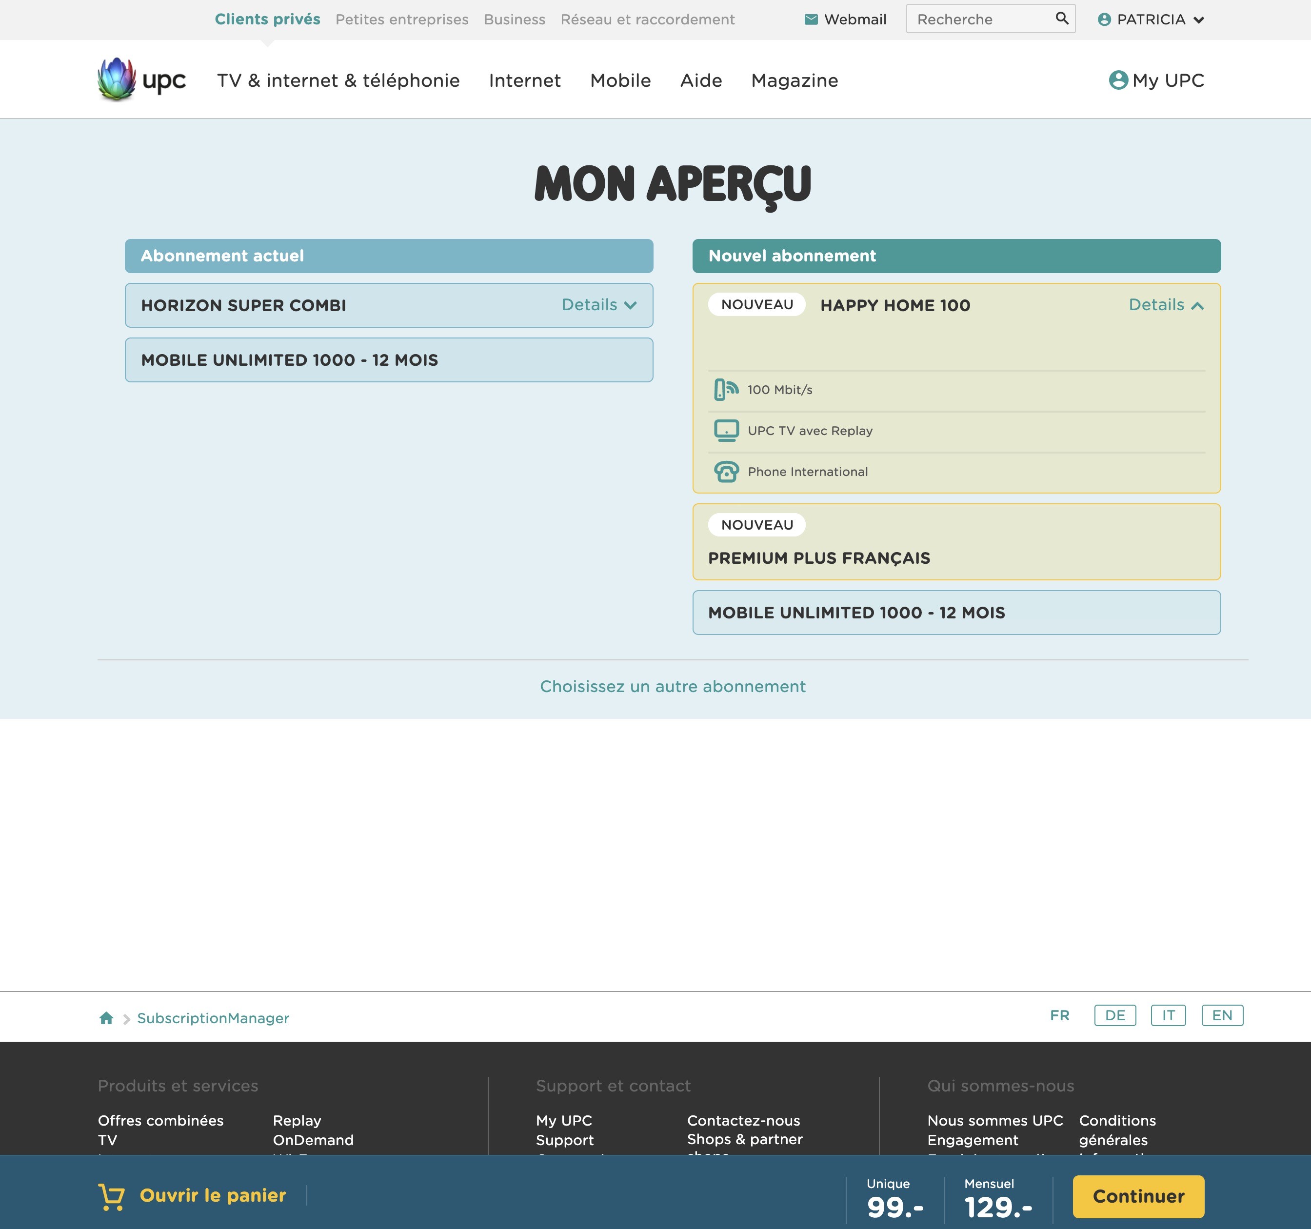The height and width of the screenshot is (1229, 1311).
Task: Click the Webmail envelope icon
Action: point(811,20)
